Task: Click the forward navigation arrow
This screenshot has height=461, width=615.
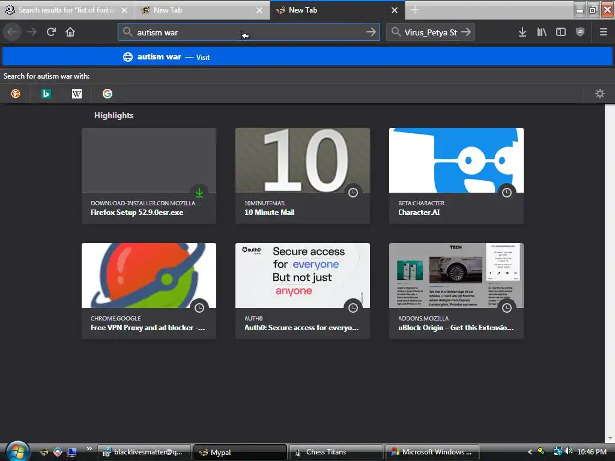Action: pos(32,32)
